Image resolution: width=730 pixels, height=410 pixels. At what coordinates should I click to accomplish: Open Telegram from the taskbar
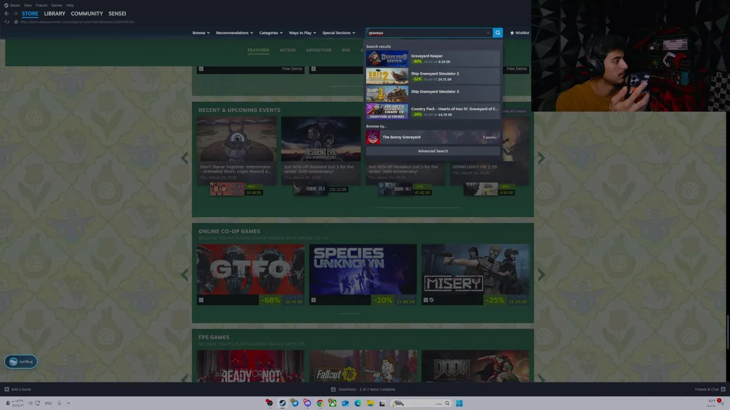pos(295,403)
